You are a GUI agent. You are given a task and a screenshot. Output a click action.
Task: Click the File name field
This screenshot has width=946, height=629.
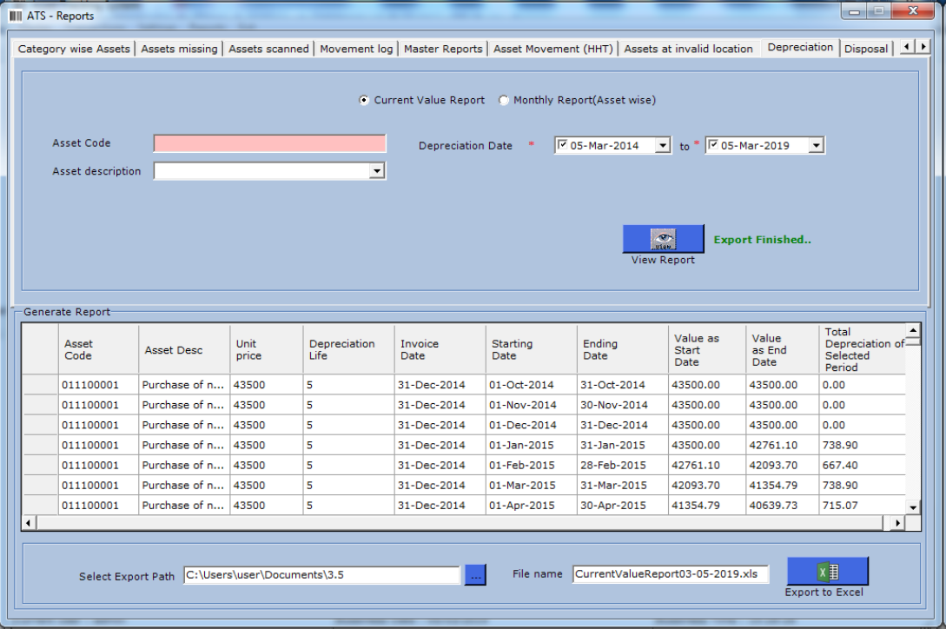pyautogui.click(x=669, y=573)
